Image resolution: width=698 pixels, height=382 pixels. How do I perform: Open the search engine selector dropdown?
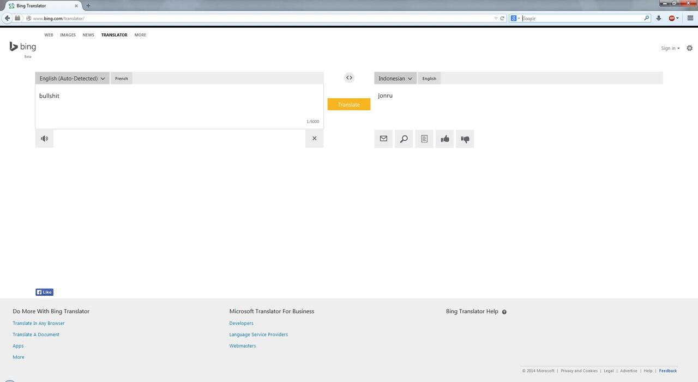coord(515,18)
